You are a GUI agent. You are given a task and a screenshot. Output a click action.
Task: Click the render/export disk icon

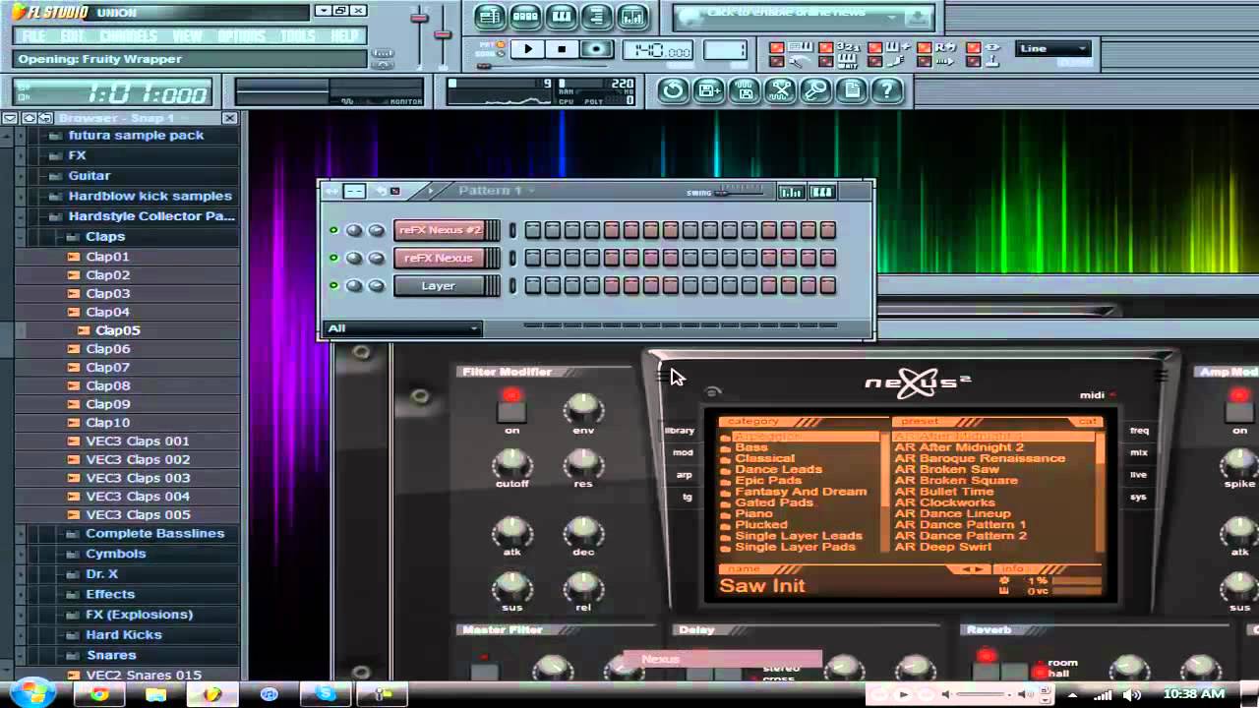click(x=745, y=91)
